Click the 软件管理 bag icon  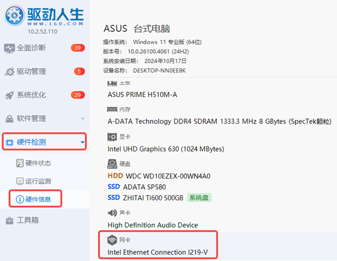coord(10,118)
